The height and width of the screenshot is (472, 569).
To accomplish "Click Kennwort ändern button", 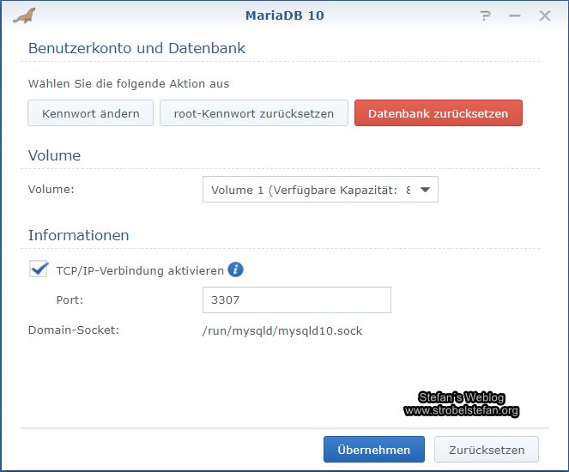I will point(90,113).
